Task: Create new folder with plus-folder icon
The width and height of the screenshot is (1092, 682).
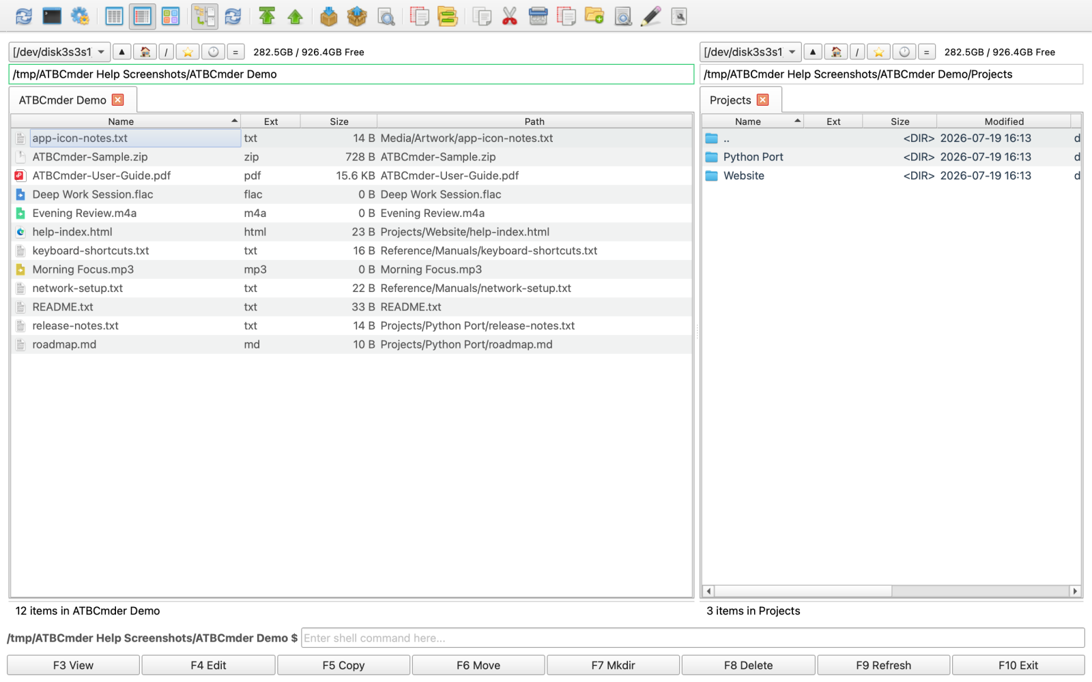Action: [x=594, y=16]
